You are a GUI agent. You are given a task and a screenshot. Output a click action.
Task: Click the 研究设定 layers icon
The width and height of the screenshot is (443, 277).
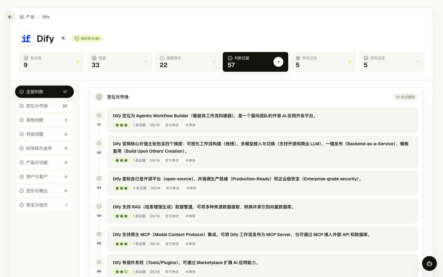tap(366, 58)
